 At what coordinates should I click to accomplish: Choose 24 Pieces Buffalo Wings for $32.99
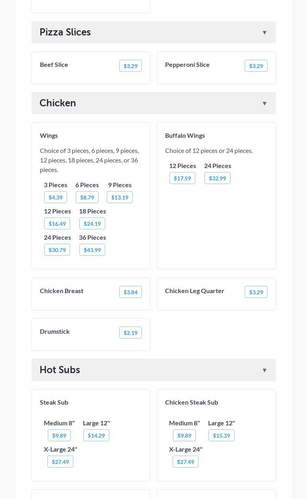coord(217,178)
